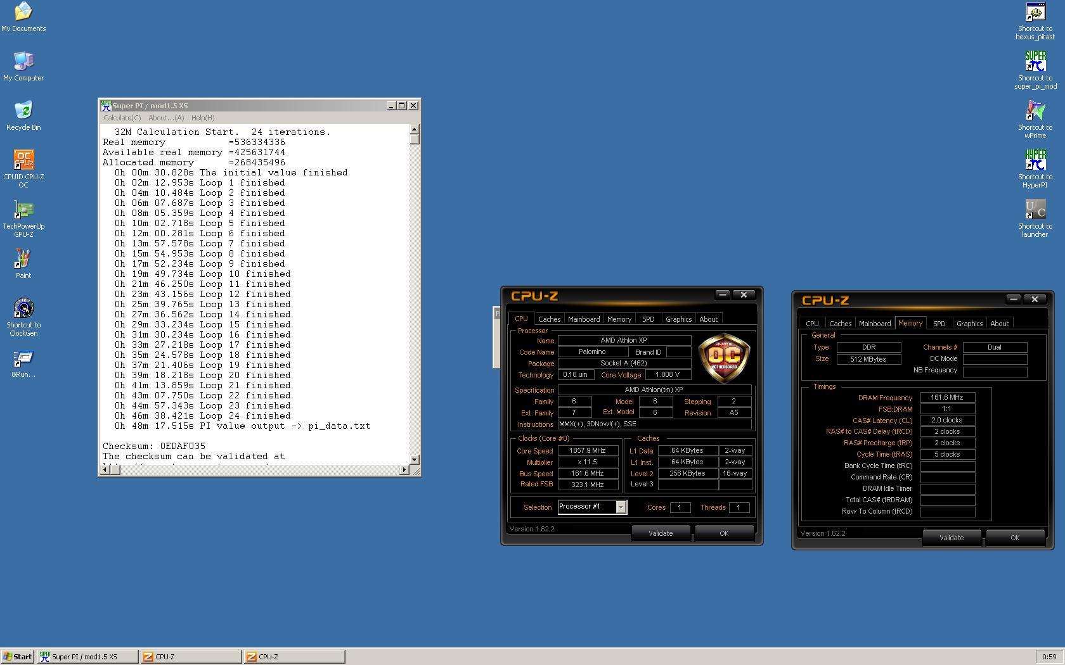The height and width of the screenshot is (665, 1065).
Task: Click the Start button on taskbar
Action: [17, 657]
